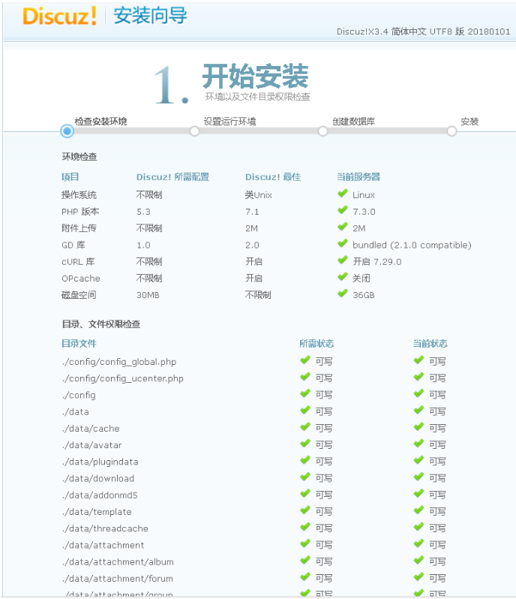The height and width of the screenshot is (599, 516).
Task: Click required-status checkmark for ./config/config_global.php
Action: 305,360
